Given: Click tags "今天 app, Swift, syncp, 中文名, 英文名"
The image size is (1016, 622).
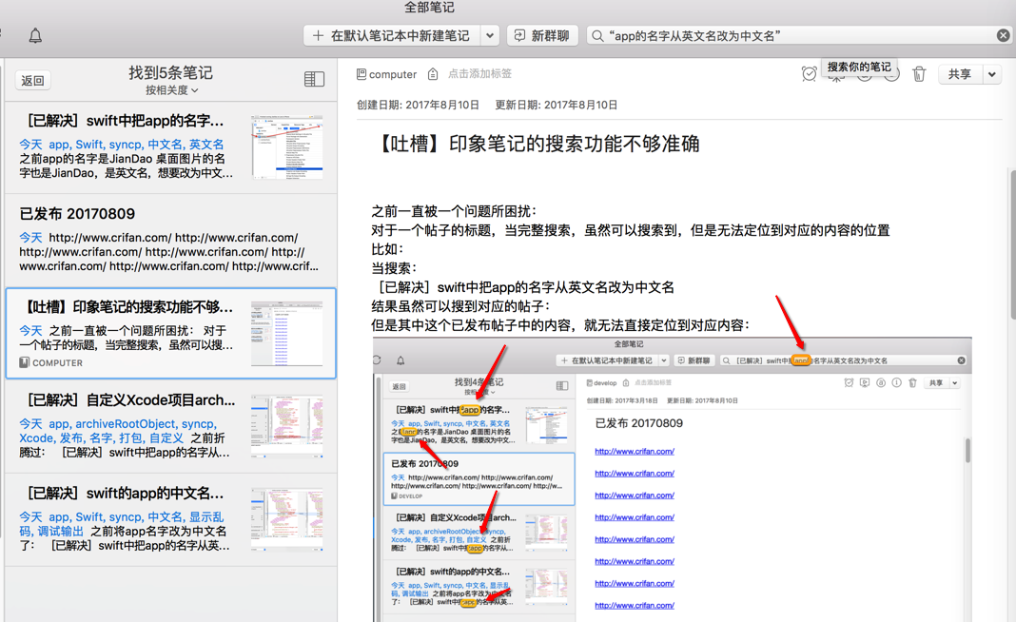Looking at the screenshot, I should pyautogui.click(x=121, y=145).
